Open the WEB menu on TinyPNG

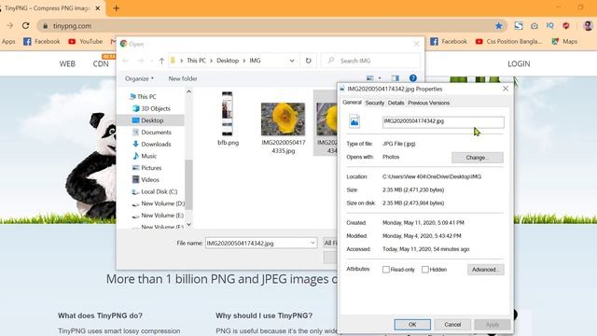[x=67, y=63]
